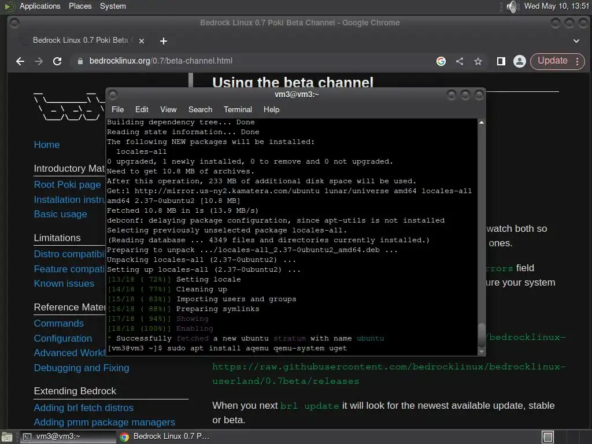Screen dimensions: 592x444
Task: Go back in Chrome with the back arrow
Action: (20, 61)
